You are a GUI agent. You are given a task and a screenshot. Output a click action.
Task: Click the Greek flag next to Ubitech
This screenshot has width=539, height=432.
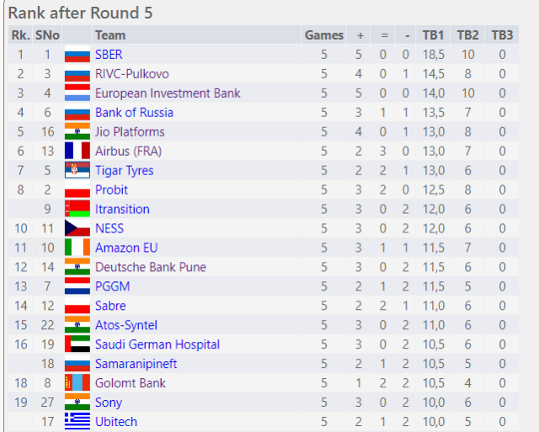(77, 421)
